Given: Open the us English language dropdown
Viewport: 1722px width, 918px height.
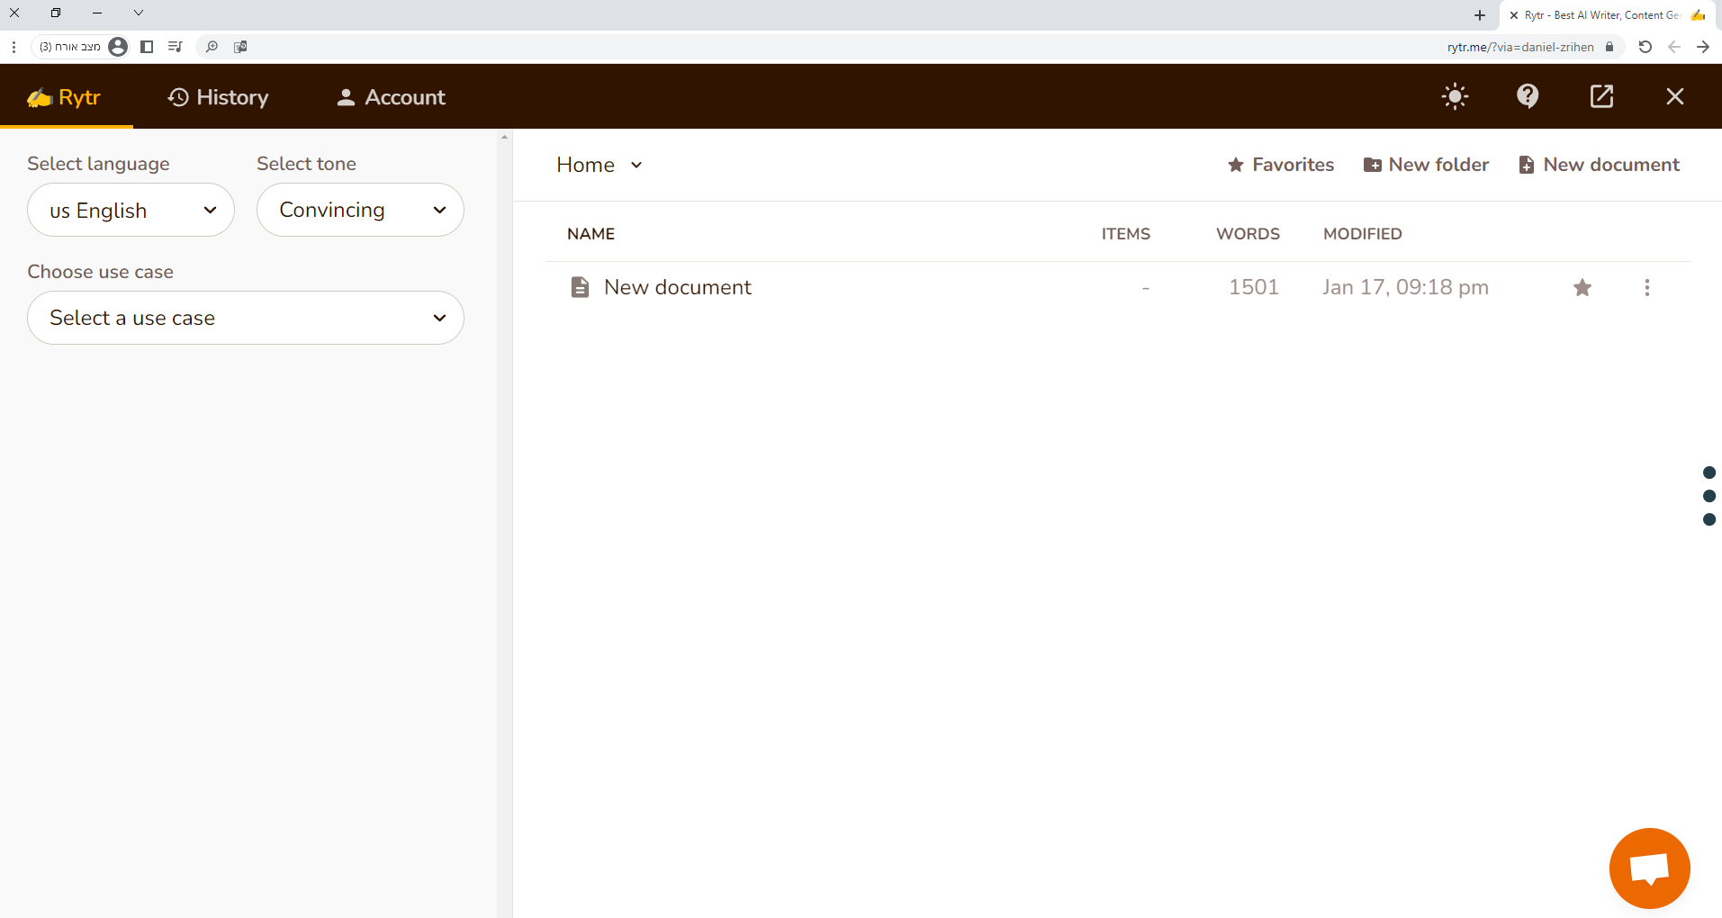Looking at the screenshot, I should click(131, 210).
